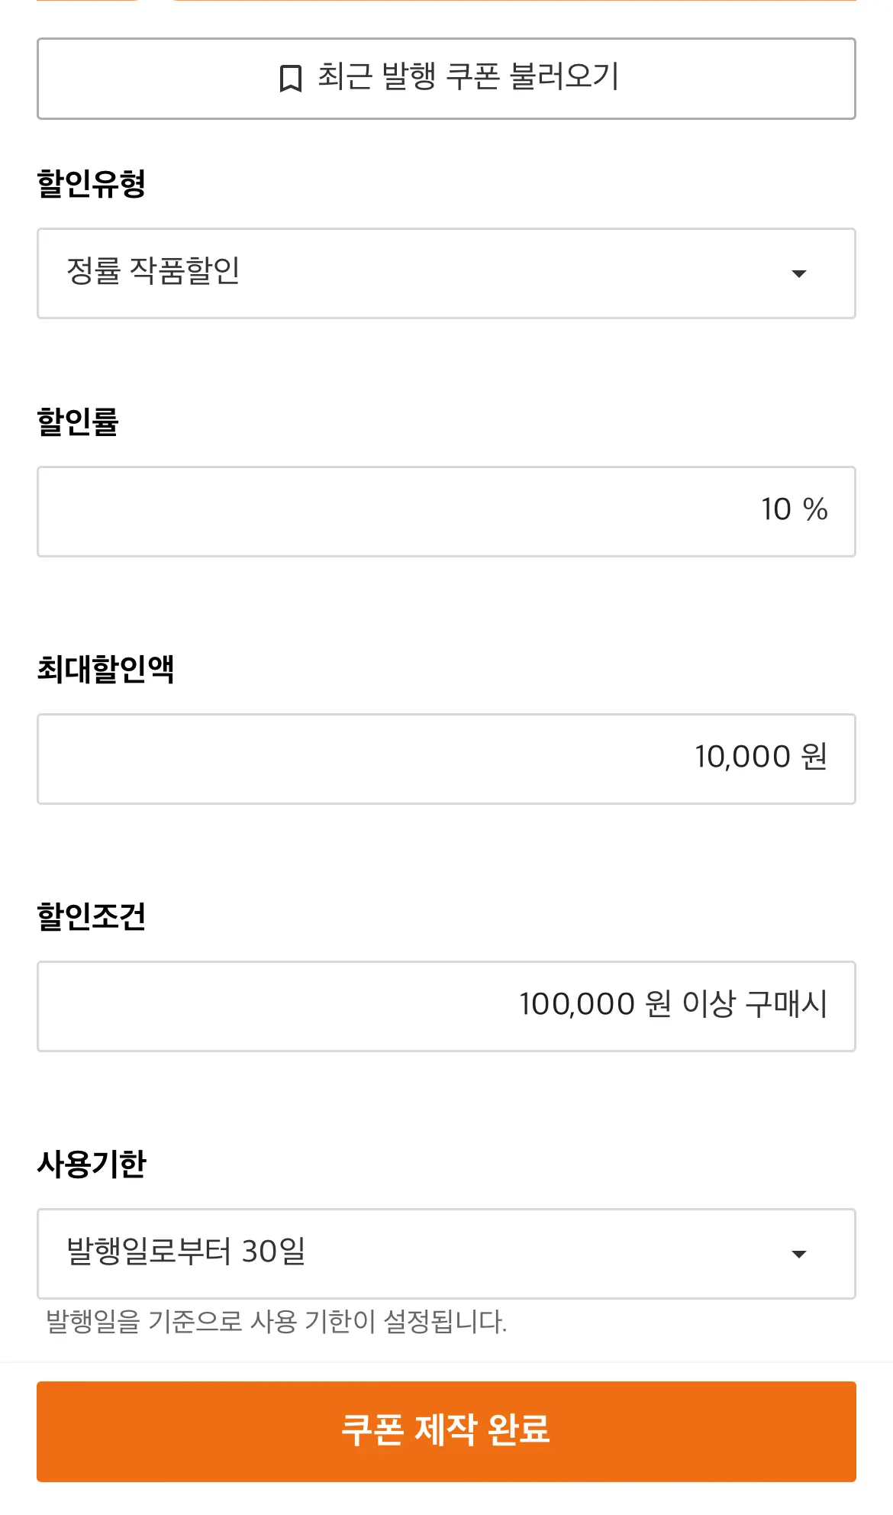This screenshot has width=893, height=1515.
Task: Click the 할인조건 heading label
Action: coord(91,916)
